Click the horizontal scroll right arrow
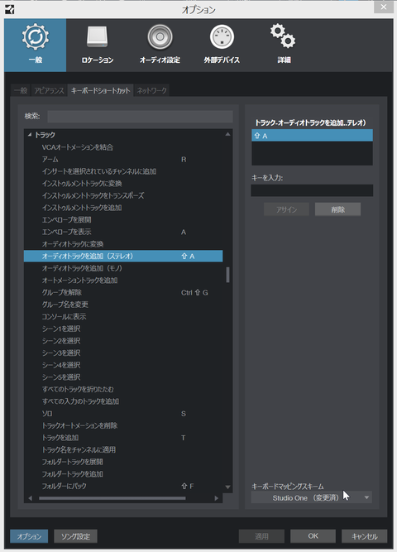397x552 pixels. (x=217, y=498)
